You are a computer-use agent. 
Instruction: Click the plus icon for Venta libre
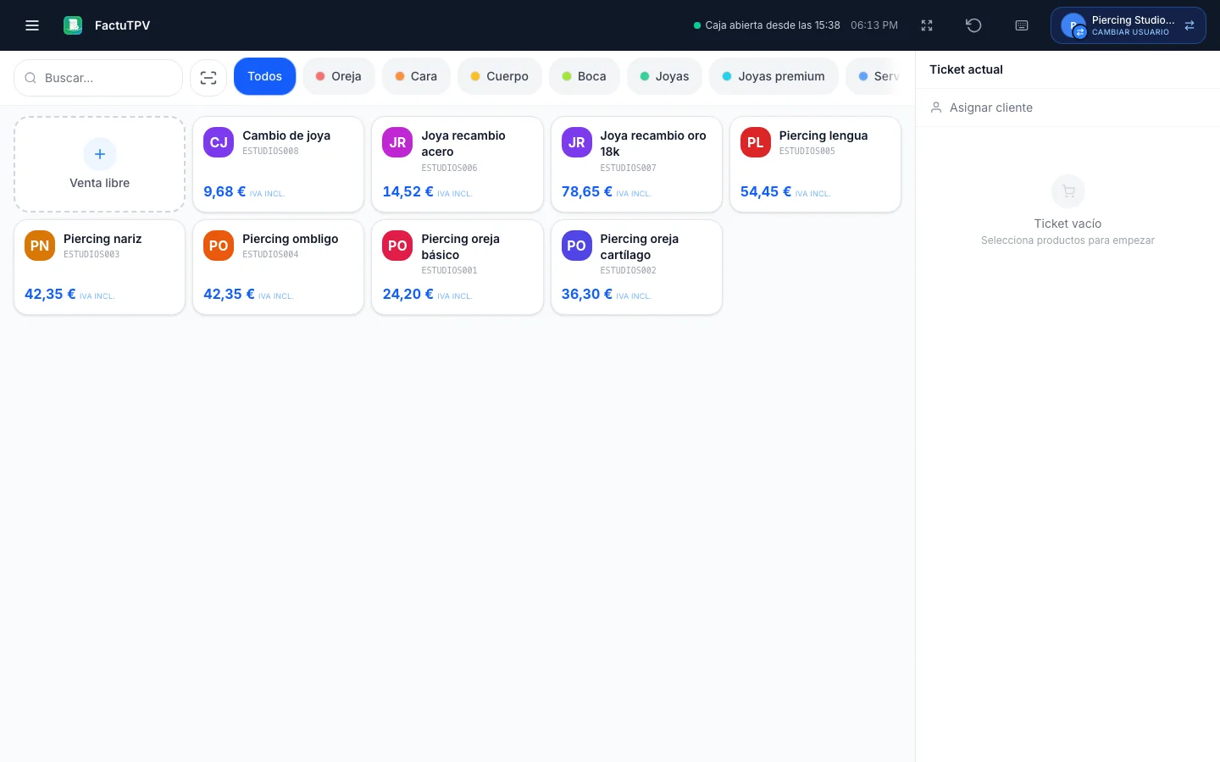click(x=100, y=154)
